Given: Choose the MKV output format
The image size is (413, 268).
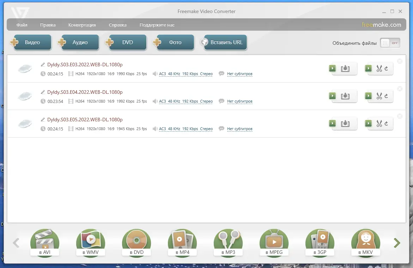Looking at the screenshot, I should click(366, 243).
